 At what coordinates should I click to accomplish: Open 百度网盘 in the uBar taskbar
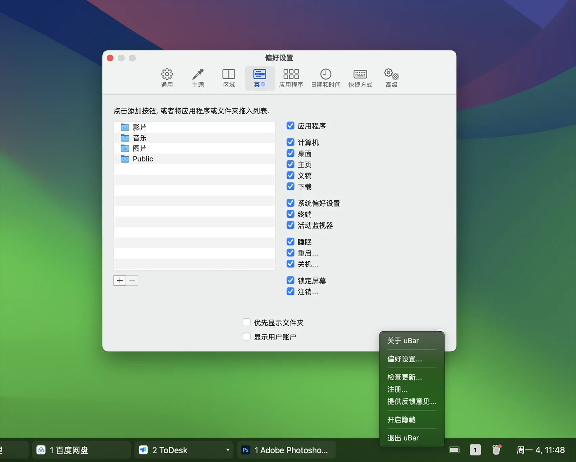[81, 450]
